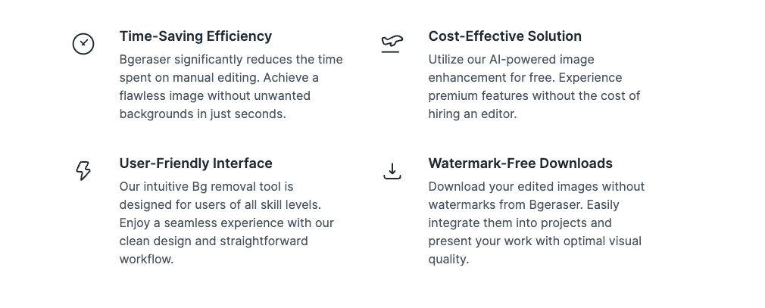Click the download arrow icon beside Watermark-Free Downloads
The height and width of the screenshot is (308, 765).
[x=392, y=171]
